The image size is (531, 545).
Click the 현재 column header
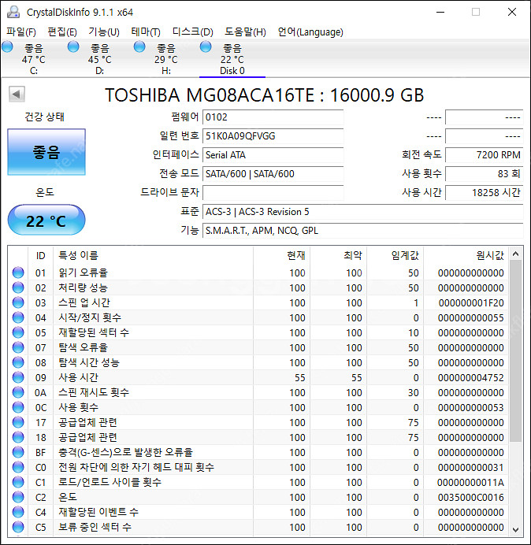[282, 255]
